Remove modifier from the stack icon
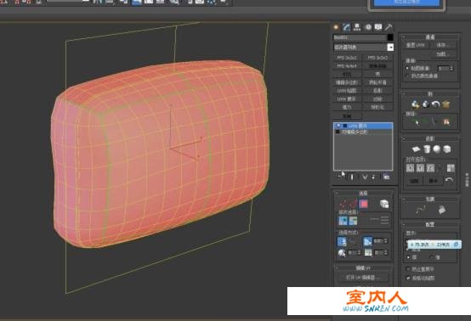The height and width of the screenshot is (321, 471). [373, 177]
